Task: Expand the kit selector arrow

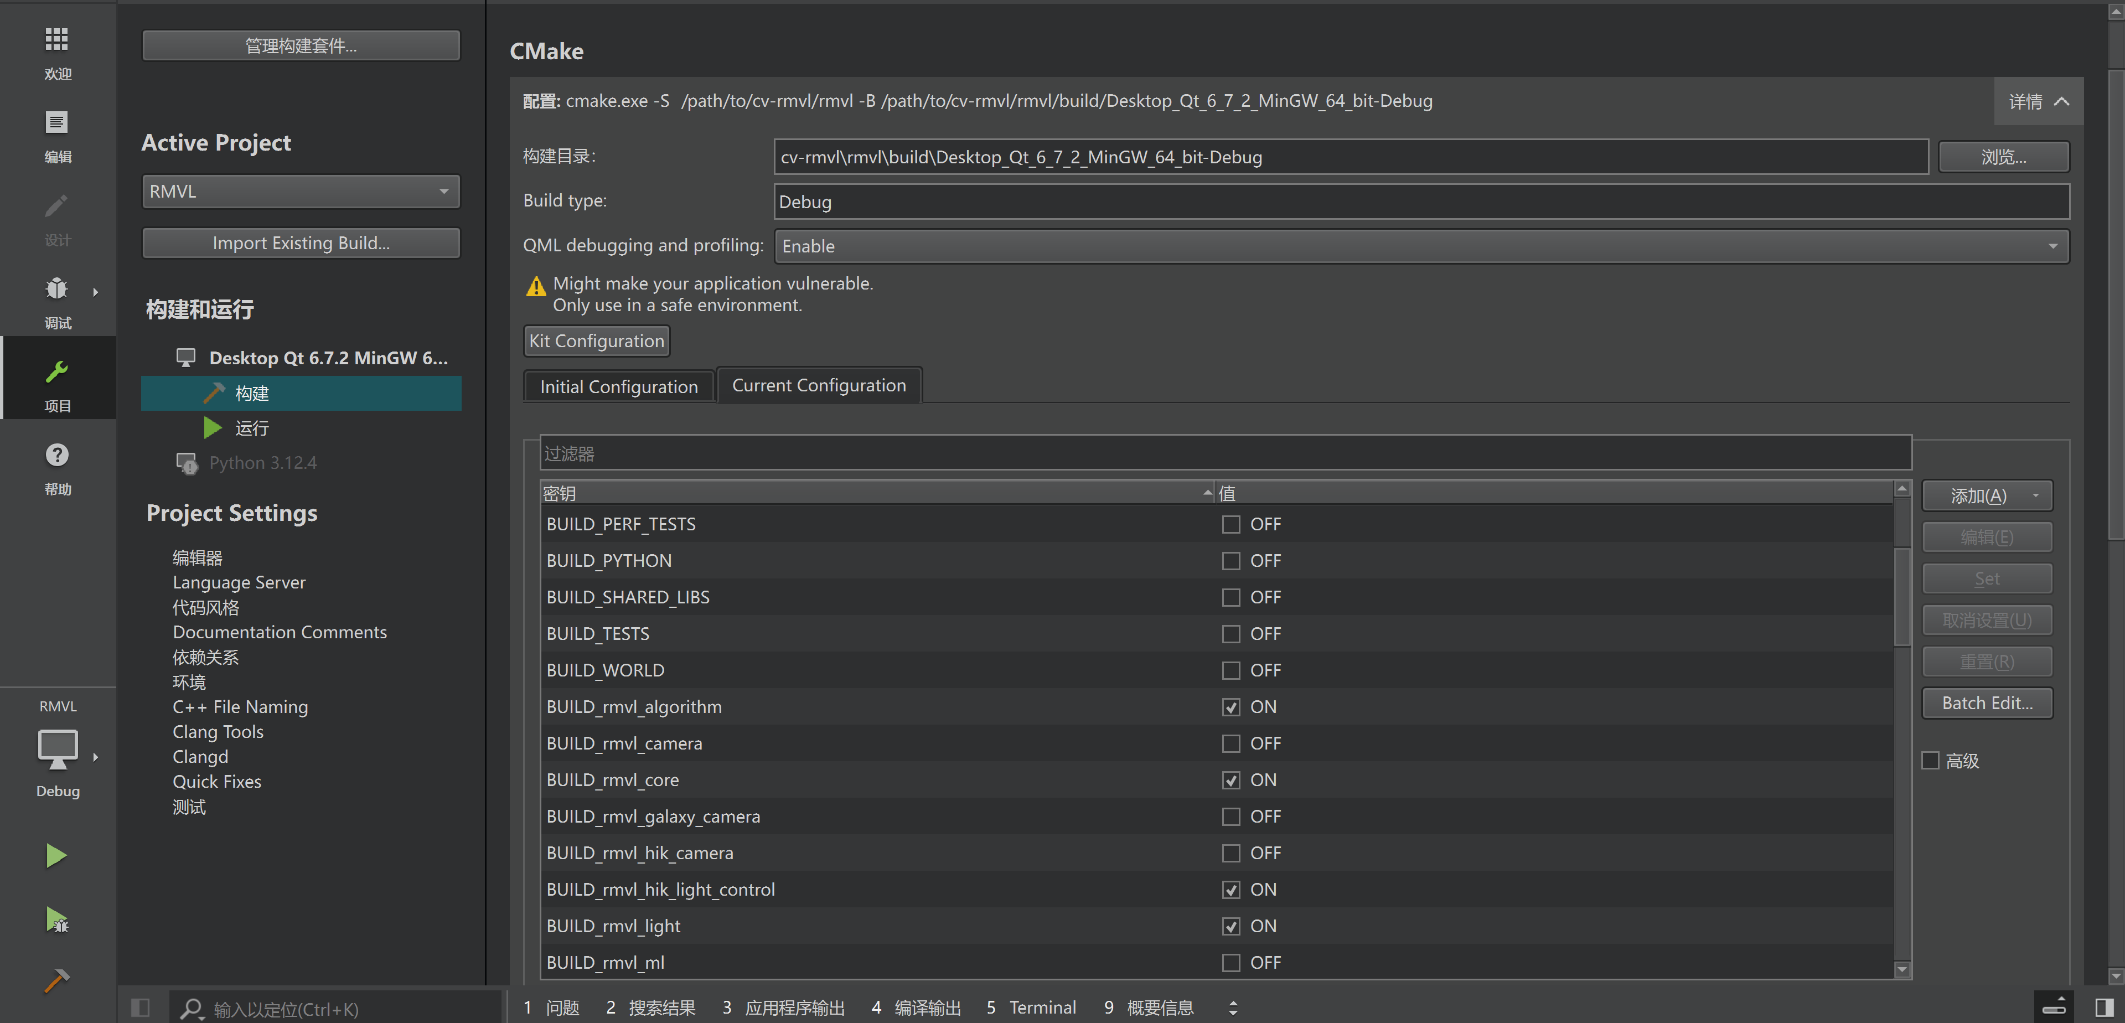Action: (x=96, y=757)
